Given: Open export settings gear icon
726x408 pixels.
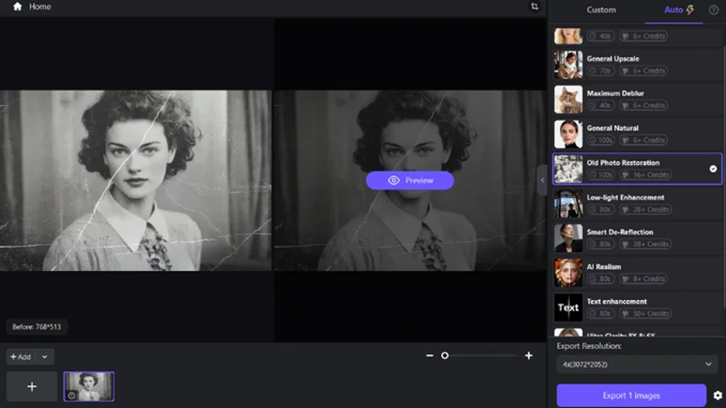Looking at the screenshot, I should point(718,395).
